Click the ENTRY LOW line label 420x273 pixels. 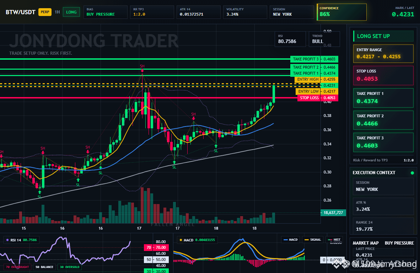click(308, 91)
